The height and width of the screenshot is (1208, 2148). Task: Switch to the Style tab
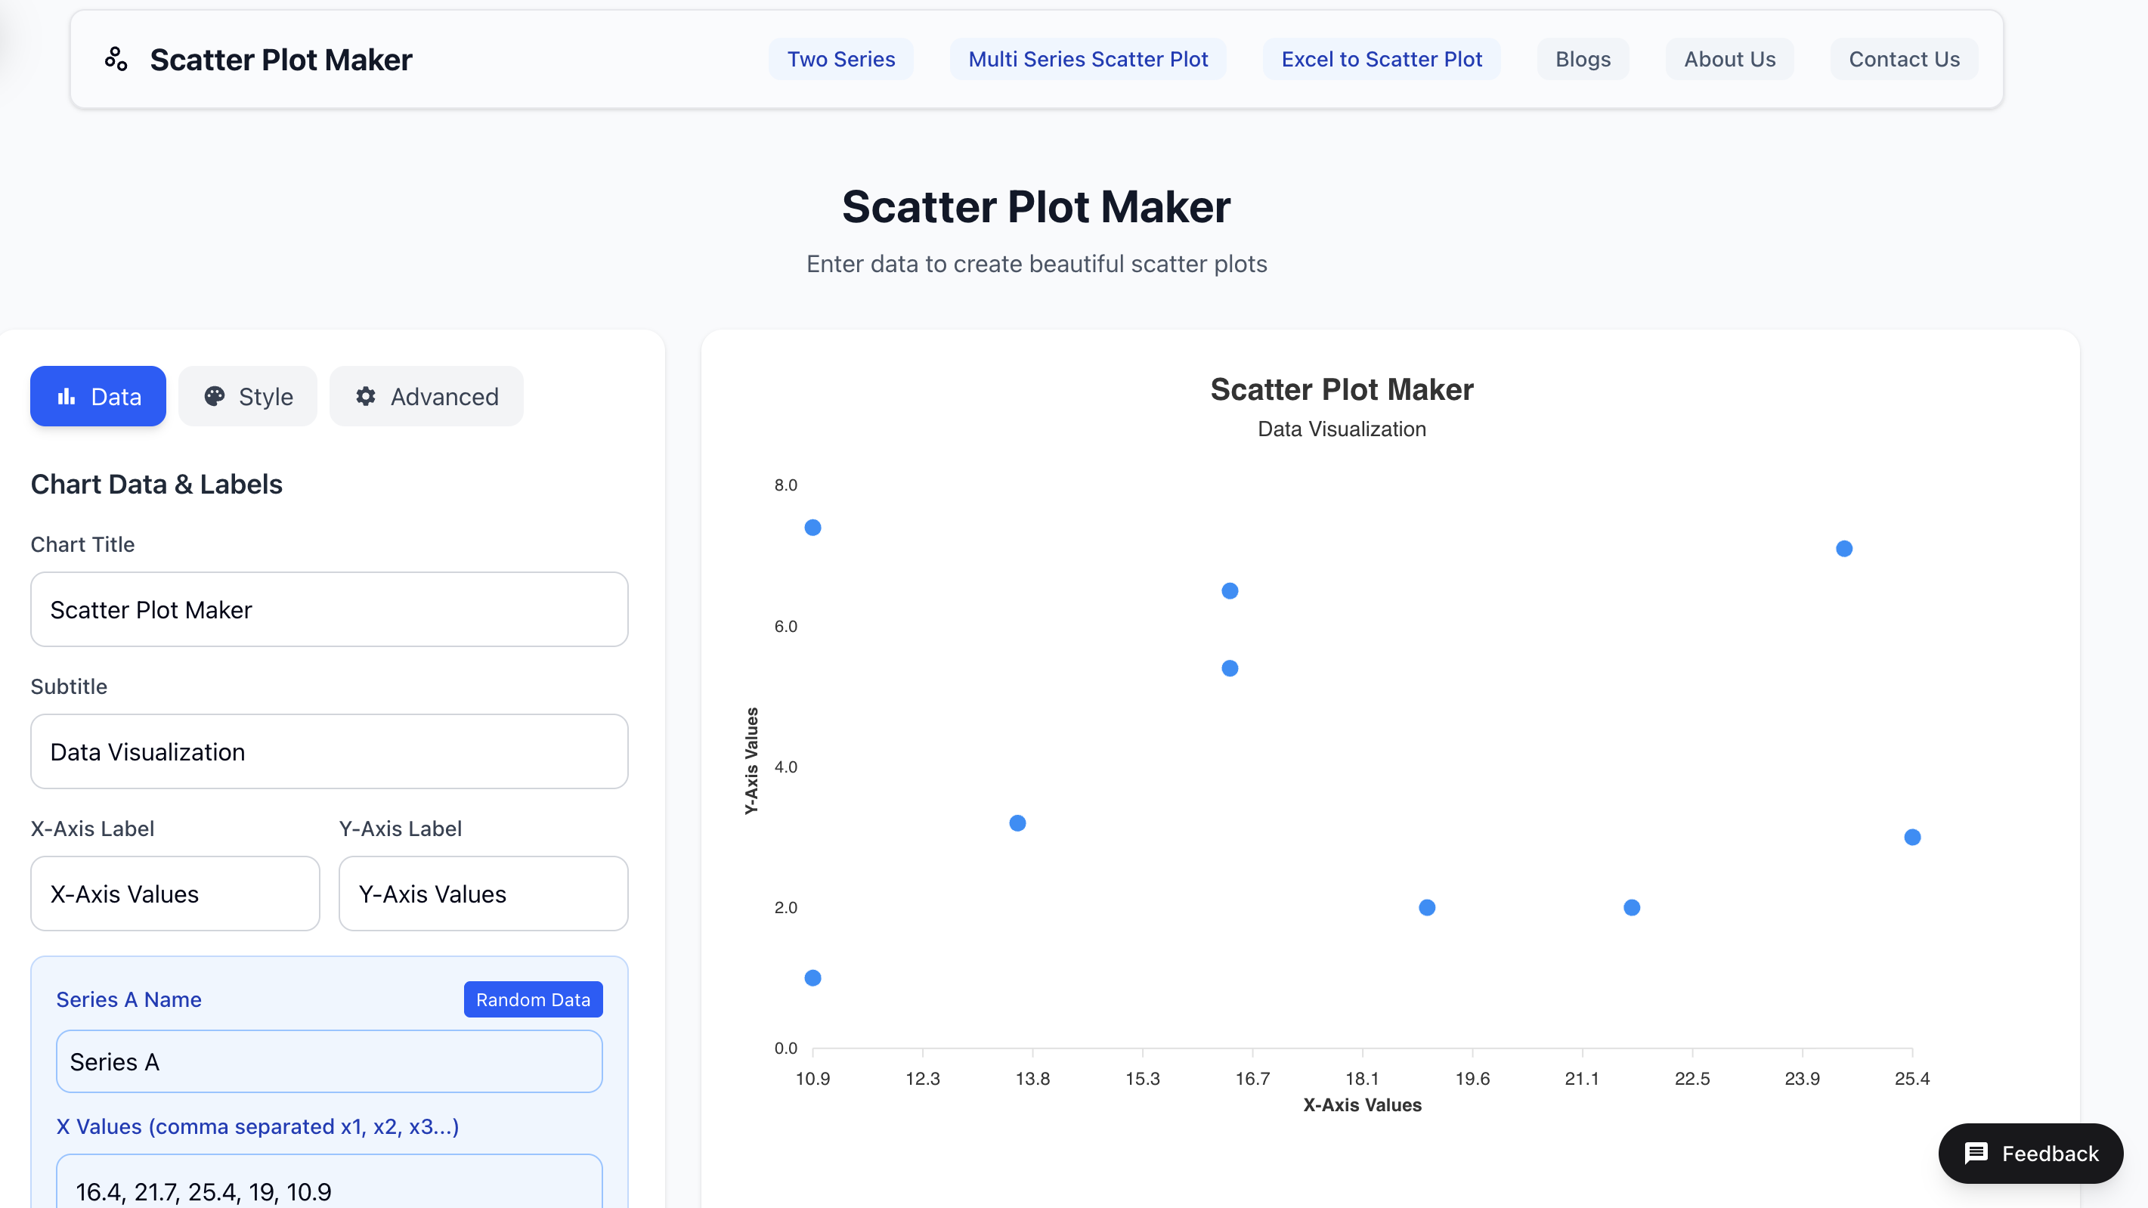248,396
